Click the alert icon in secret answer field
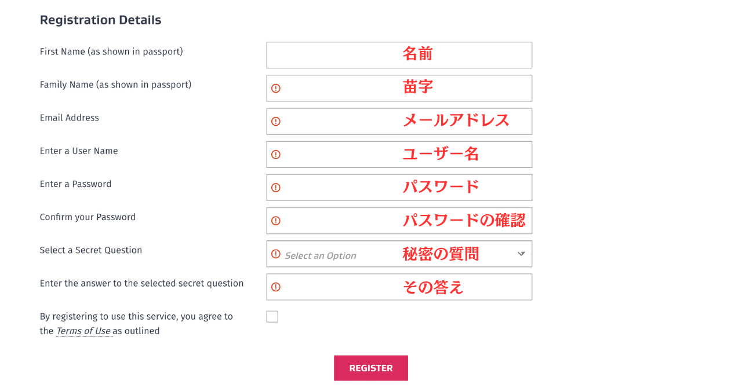This screenshot has height=388, width=742. coord(276,287)
